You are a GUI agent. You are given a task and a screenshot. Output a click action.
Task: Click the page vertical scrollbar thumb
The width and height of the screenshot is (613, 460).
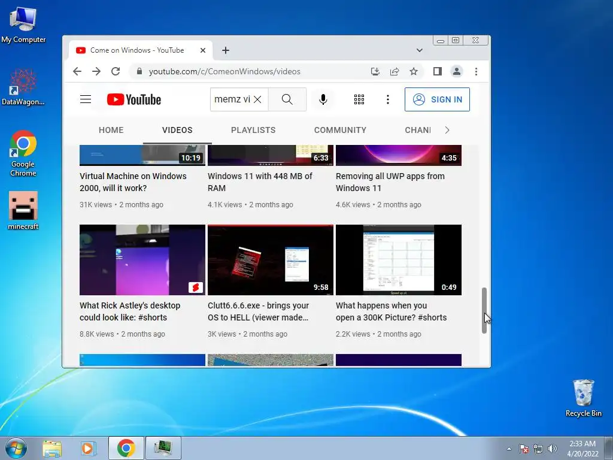[x=484, y=310]
